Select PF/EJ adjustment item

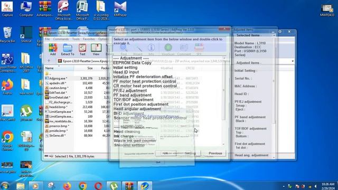(x=130, y=90)
